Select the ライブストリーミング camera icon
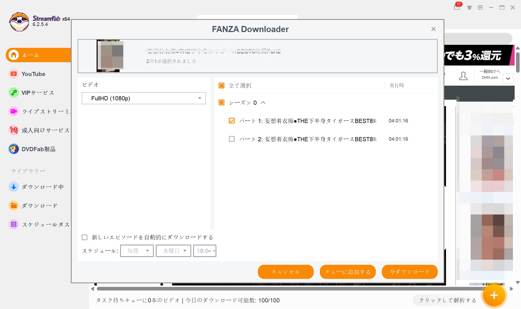 coord(14,111)
